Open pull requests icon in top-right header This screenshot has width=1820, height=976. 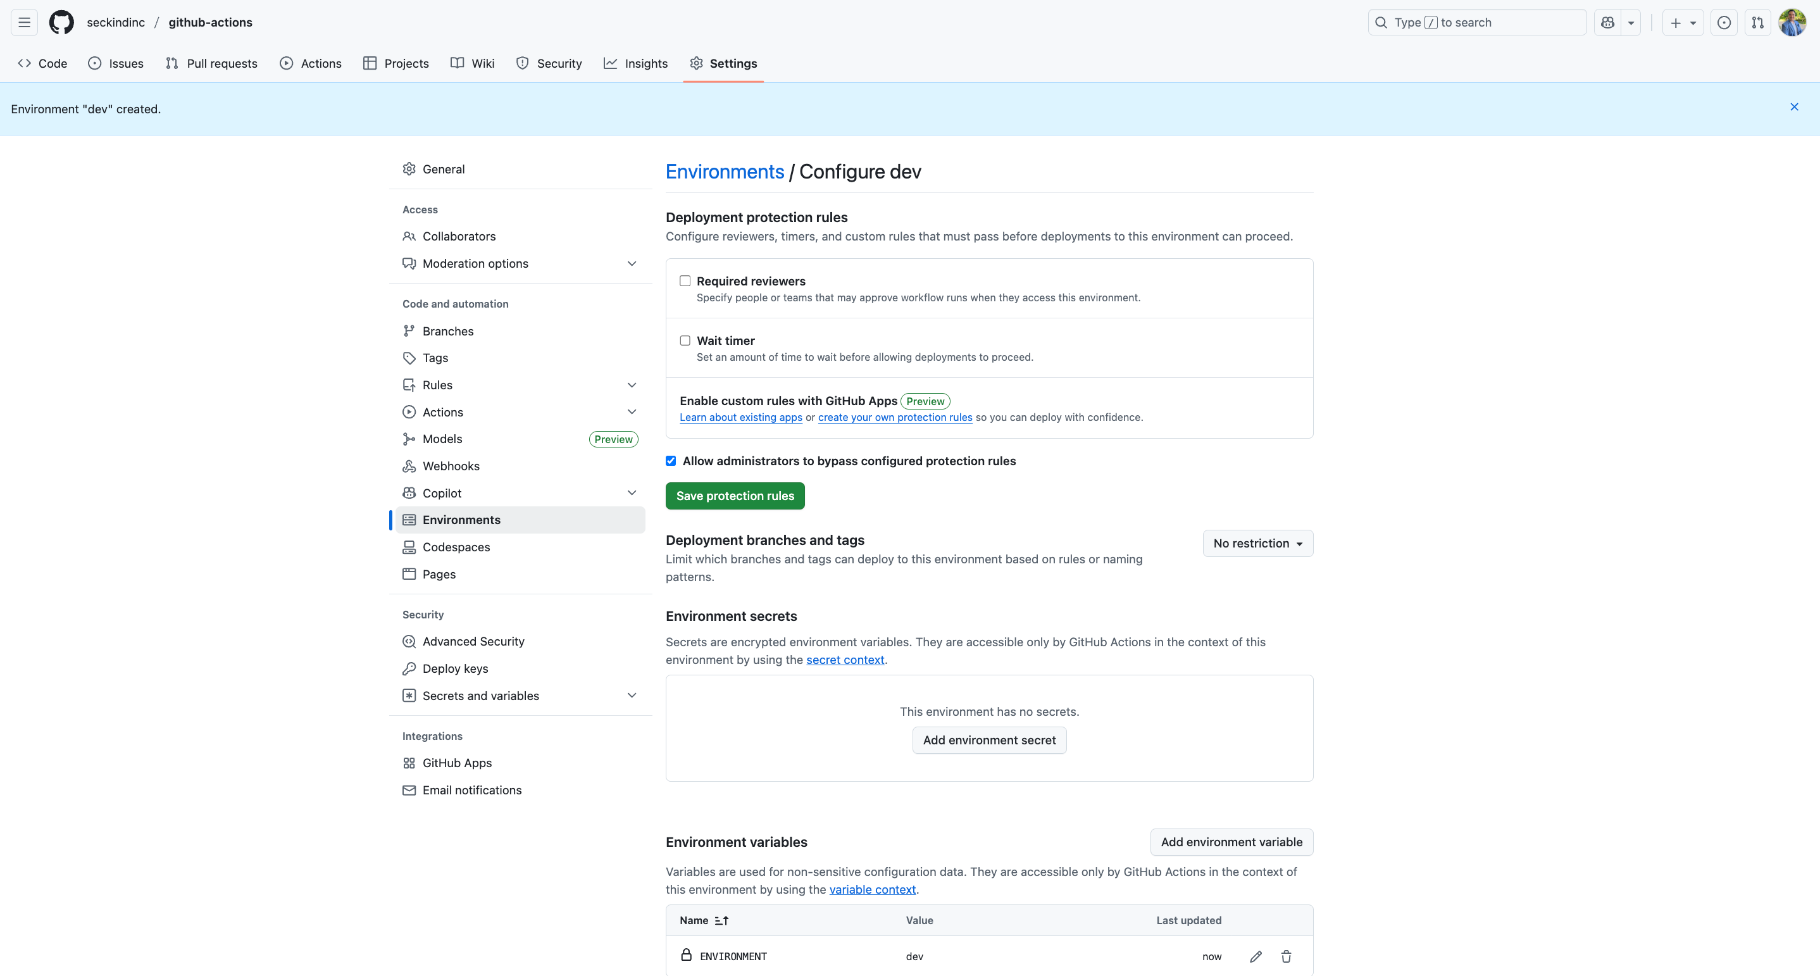[x=1757, y=22]
